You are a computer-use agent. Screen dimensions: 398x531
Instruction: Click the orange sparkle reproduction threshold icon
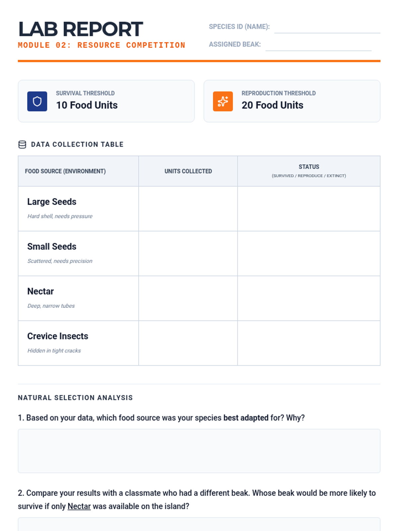coord(223,101)
